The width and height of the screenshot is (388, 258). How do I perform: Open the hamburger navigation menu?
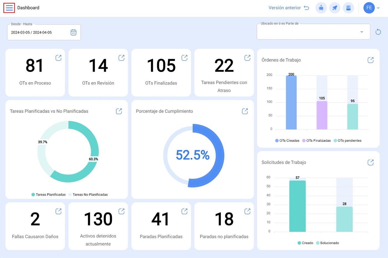tap(9, 8)
